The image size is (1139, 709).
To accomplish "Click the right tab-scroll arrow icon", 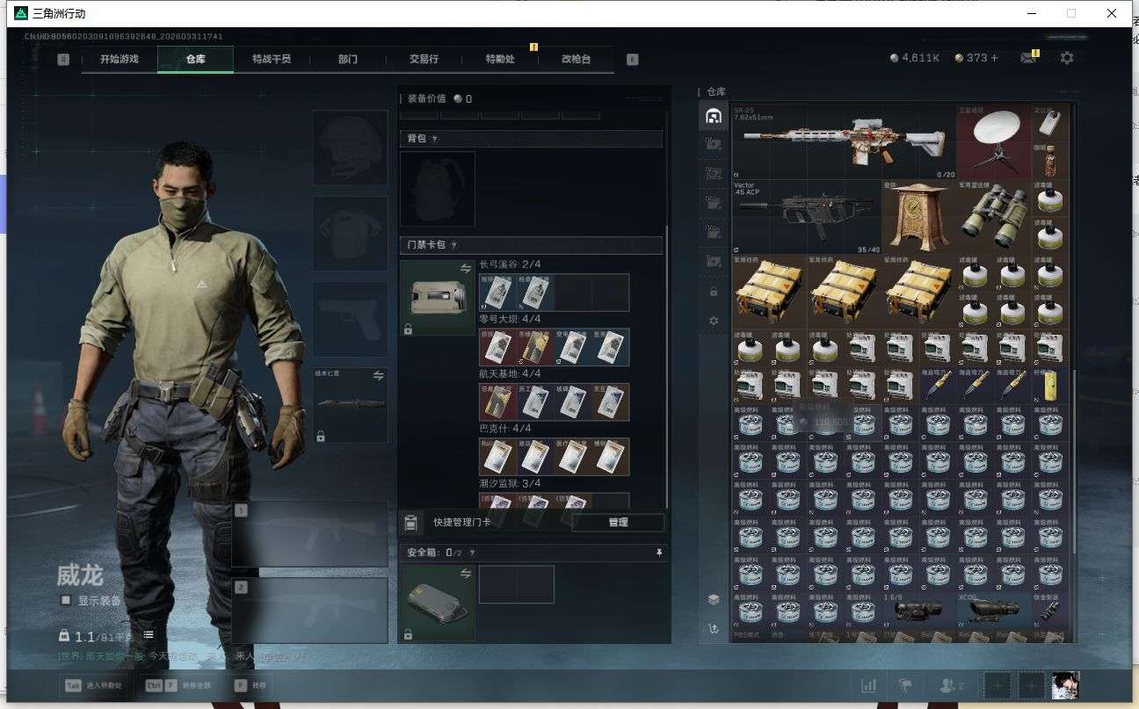I will [x=632, y=60].
